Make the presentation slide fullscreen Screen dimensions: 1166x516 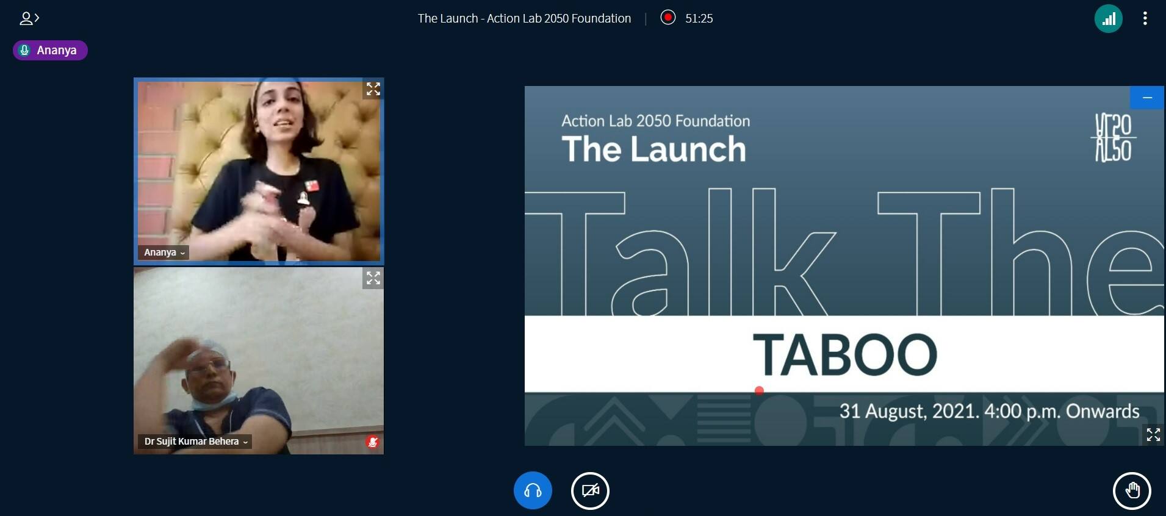point(1153,434)
